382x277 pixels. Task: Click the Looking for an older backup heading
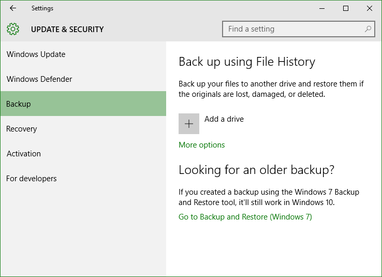(256, 170)
